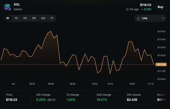
Task: Click the $118.00 axis label
Action: tap(161, 55)
